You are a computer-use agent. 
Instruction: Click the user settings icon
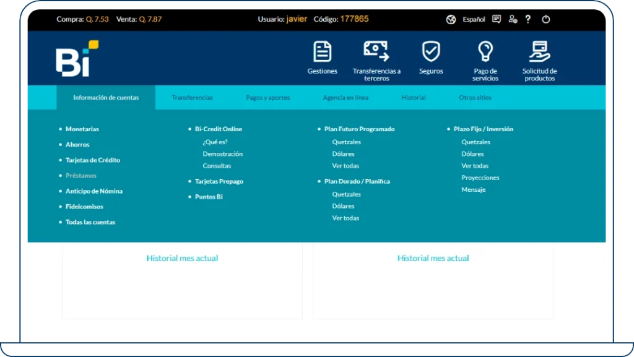click(x=513, y=19)
